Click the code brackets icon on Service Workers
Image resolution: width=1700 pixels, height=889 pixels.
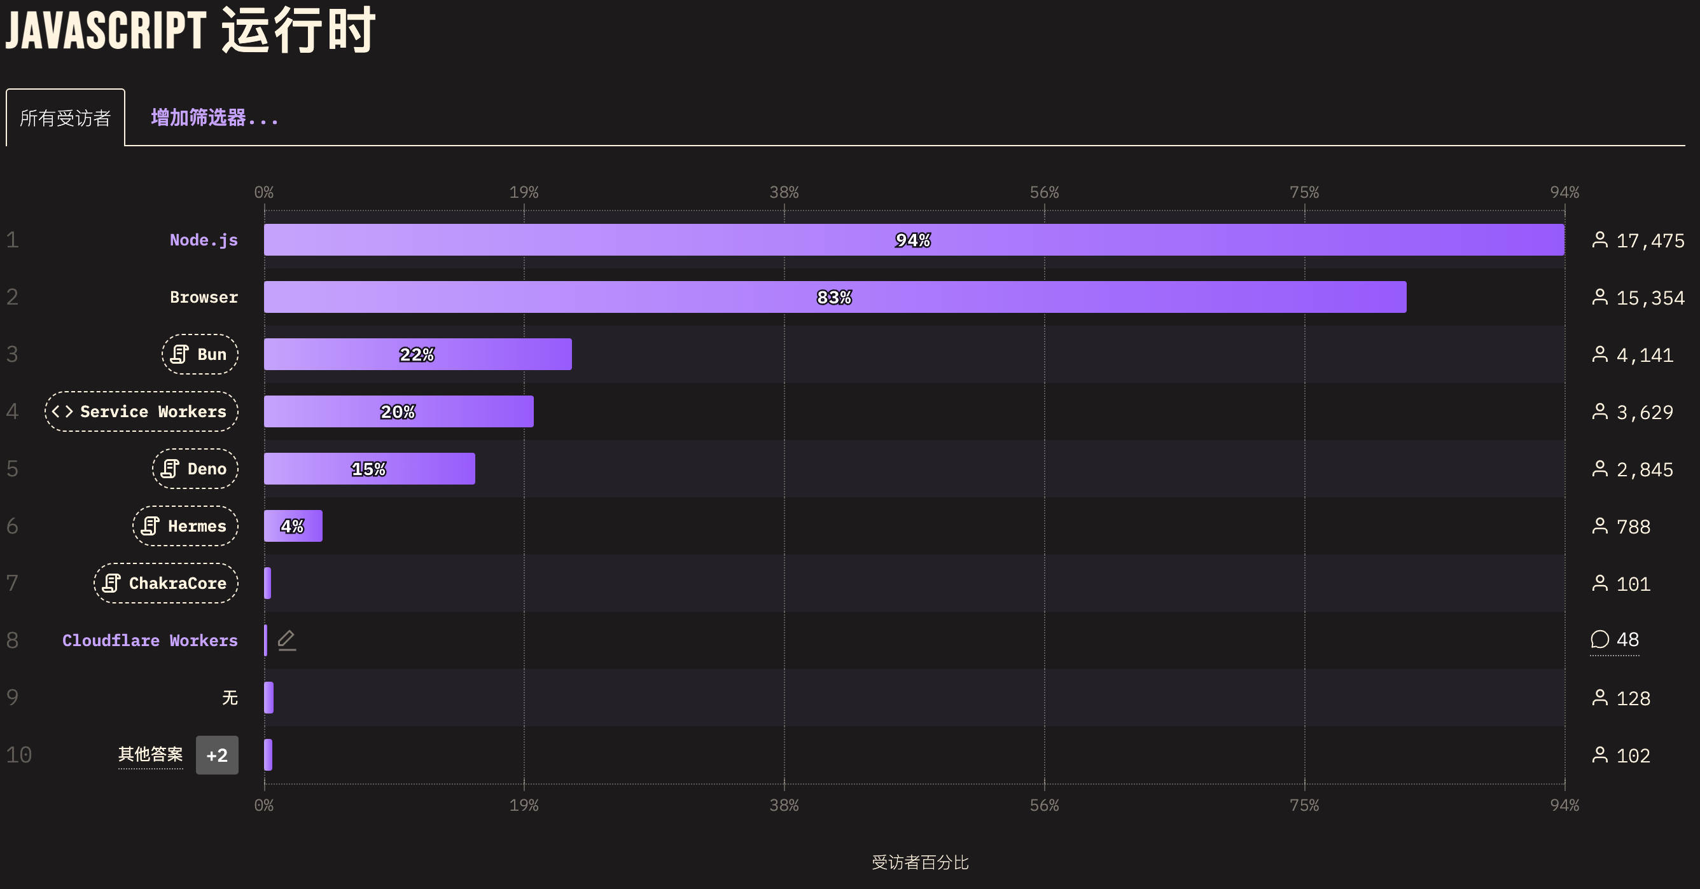tap(63, 411)
